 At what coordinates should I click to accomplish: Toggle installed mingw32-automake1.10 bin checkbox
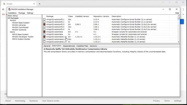[x=44, y=37]
